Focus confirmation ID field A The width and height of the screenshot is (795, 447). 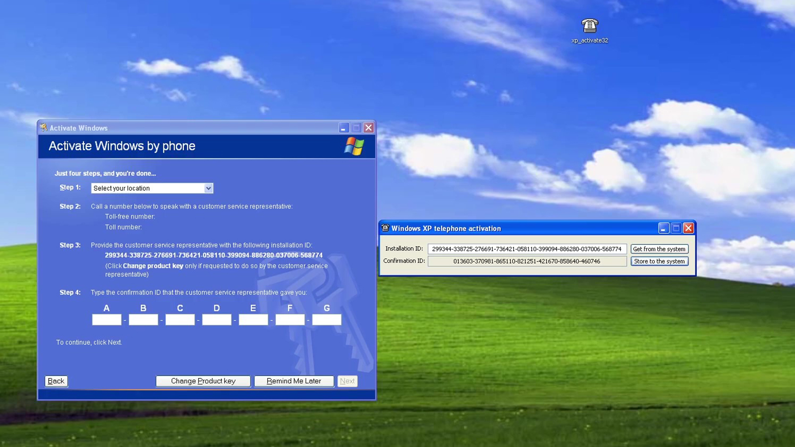pyautogui.click(x=106, y=320)
